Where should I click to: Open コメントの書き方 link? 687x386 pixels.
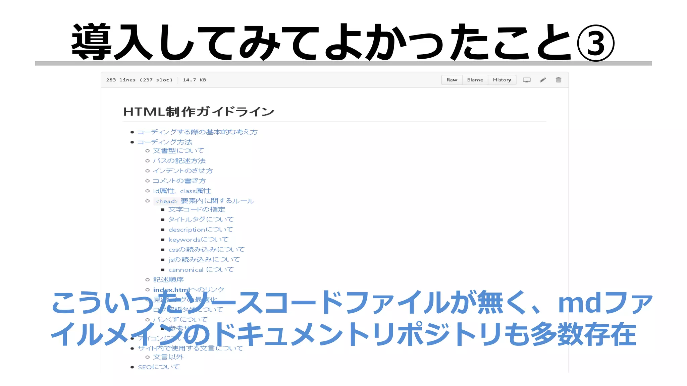pyautogui.click(x=179, y=181)
